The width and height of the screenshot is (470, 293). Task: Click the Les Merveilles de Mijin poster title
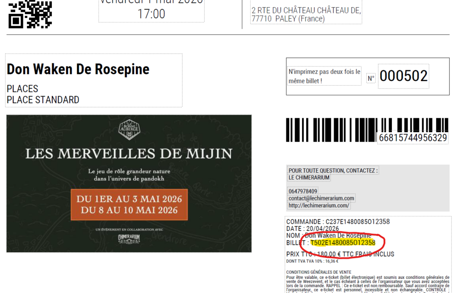pos(129,154)
